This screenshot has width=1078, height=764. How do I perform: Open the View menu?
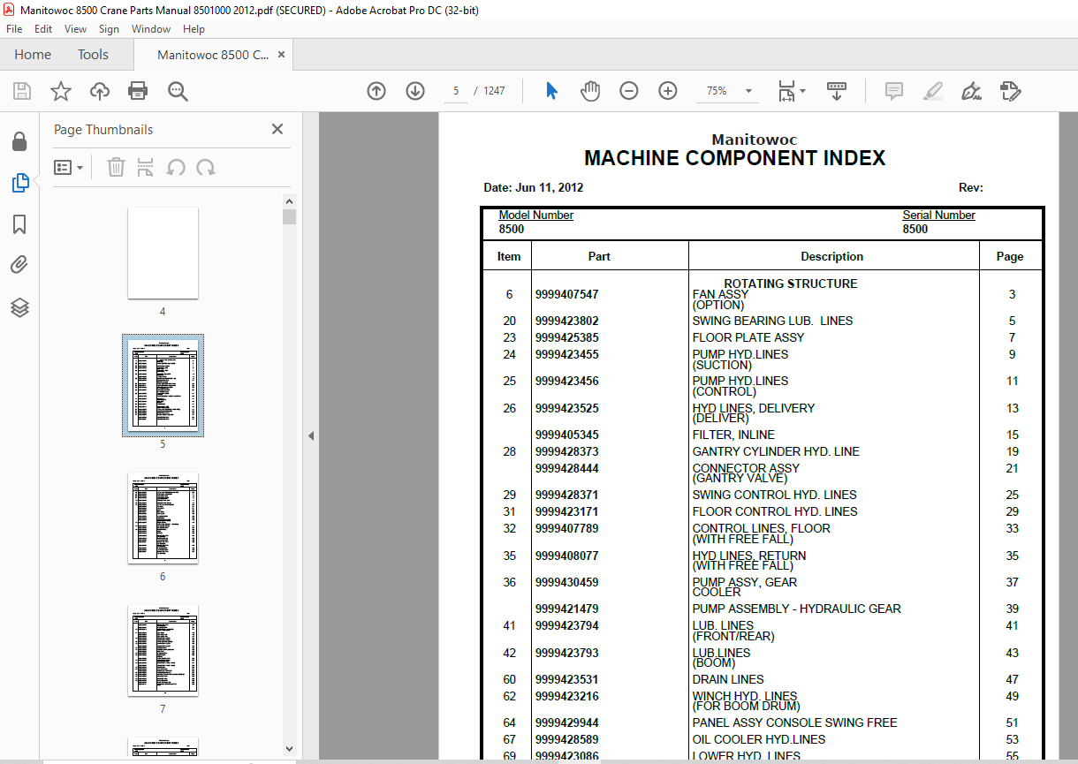coord(76,29)
